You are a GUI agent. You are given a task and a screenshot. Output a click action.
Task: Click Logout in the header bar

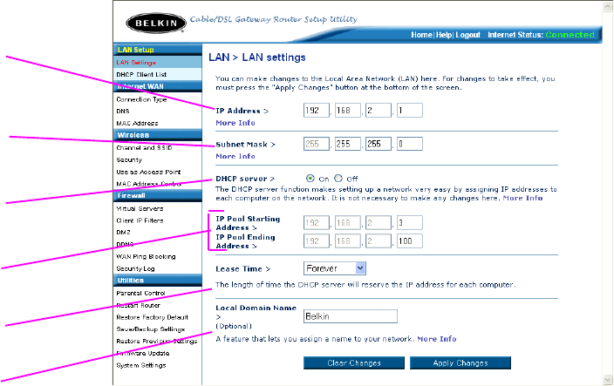(467, 35)
